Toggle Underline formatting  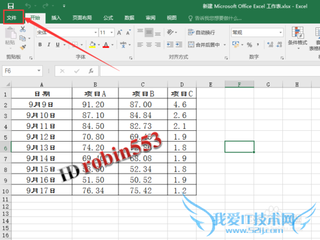(58, 45)
